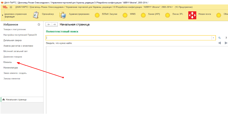The width and height of the screenshot is (228, 115).
Task: Click the full-text search input field
Action: pos(129,38)
